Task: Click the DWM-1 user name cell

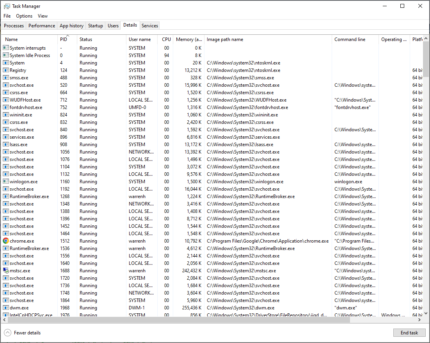Action: 137,307
